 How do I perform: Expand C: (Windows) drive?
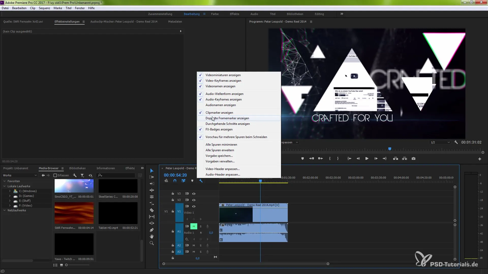[x=10, y=191]
